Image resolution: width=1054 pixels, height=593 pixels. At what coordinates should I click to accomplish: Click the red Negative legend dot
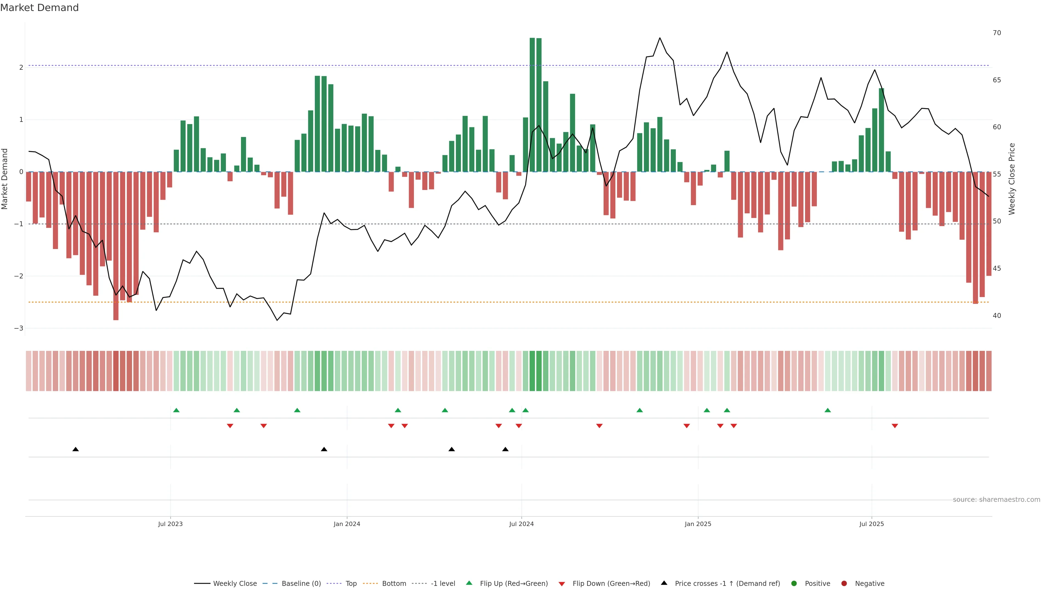(844, 584)
